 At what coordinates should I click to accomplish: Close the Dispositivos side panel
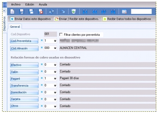click(x=4, y=11)
